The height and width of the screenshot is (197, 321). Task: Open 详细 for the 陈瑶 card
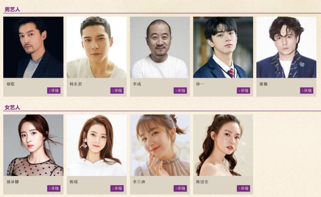[x=117, y=188]
